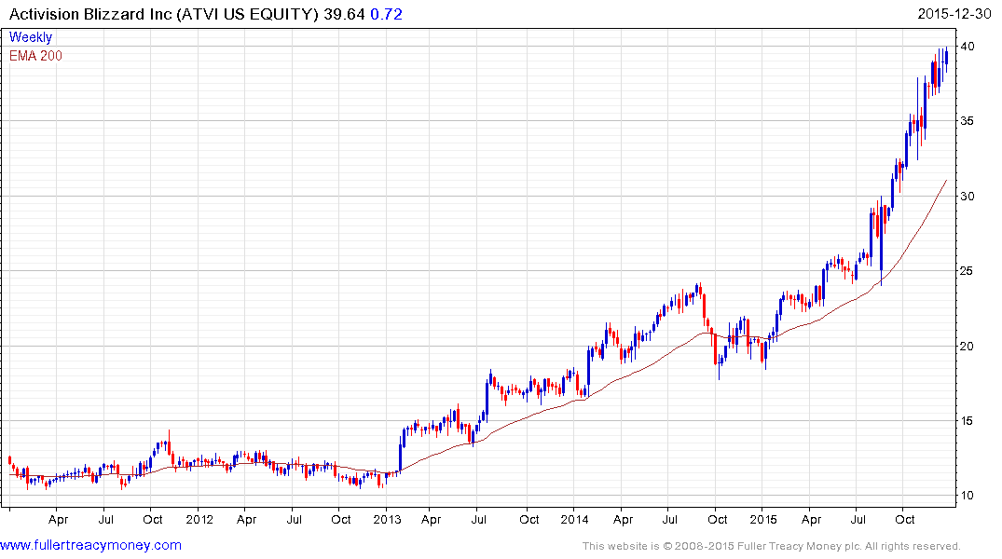Click the 30 price level label
The image size is (1002, 559).
click(968, 197)
